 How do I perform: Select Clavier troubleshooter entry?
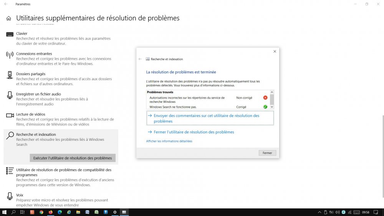point(61,38)
